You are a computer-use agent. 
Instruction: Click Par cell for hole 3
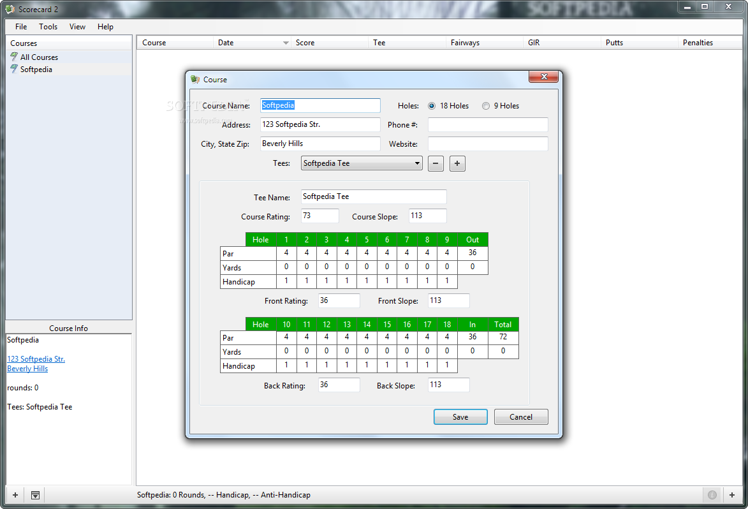coord(326,253)
